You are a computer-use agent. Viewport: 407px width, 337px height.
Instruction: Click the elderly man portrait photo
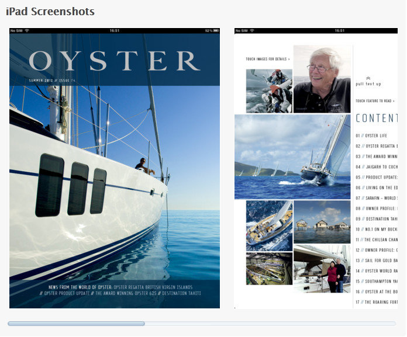[322, 79]
